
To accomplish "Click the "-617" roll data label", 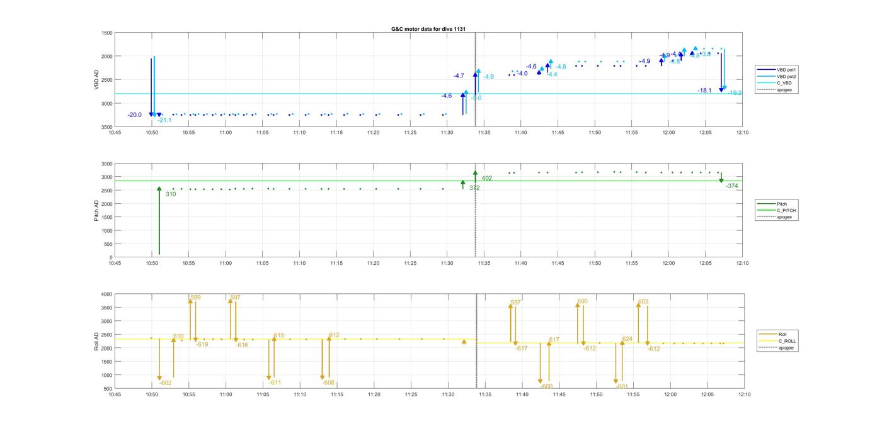I will 522,349.
